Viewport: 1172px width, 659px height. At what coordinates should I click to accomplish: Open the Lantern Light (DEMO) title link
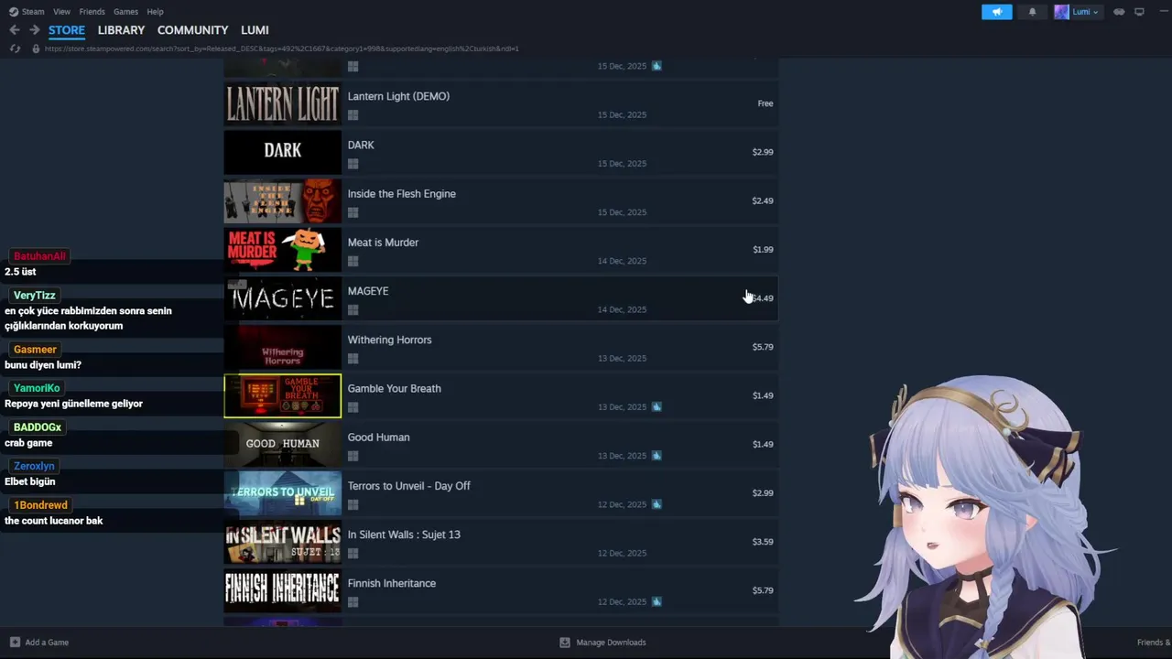coord(398,96)
